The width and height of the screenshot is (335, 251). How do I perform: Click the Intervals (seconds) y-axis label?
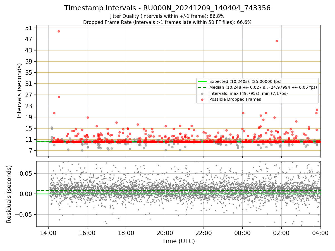click(x=19, y=91)
